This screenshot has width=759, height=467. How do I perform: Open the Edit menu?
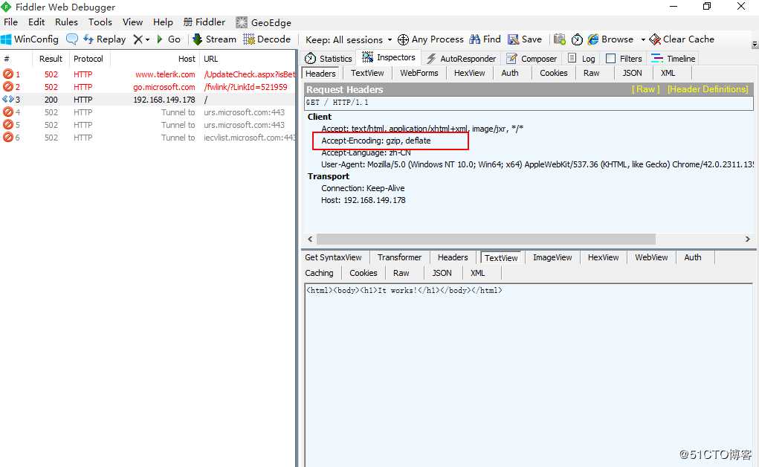(36, 22)
